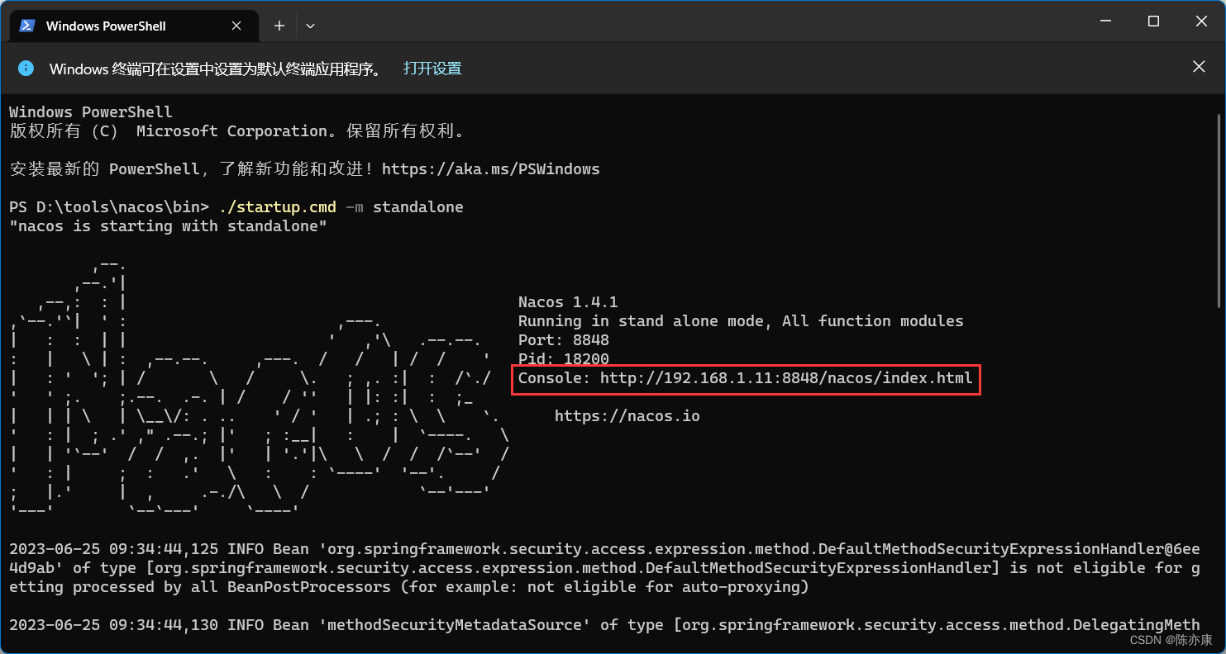Open settings via 打开设置 link
1226x654 pixels.
432,69
